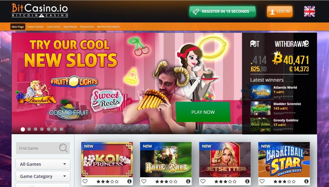
Task: Toggle heart favorite on Robin the Good
Action: (x=144, y=181)
